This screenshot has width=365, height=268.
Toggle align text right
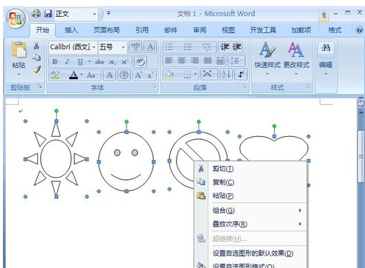[195, 60]
